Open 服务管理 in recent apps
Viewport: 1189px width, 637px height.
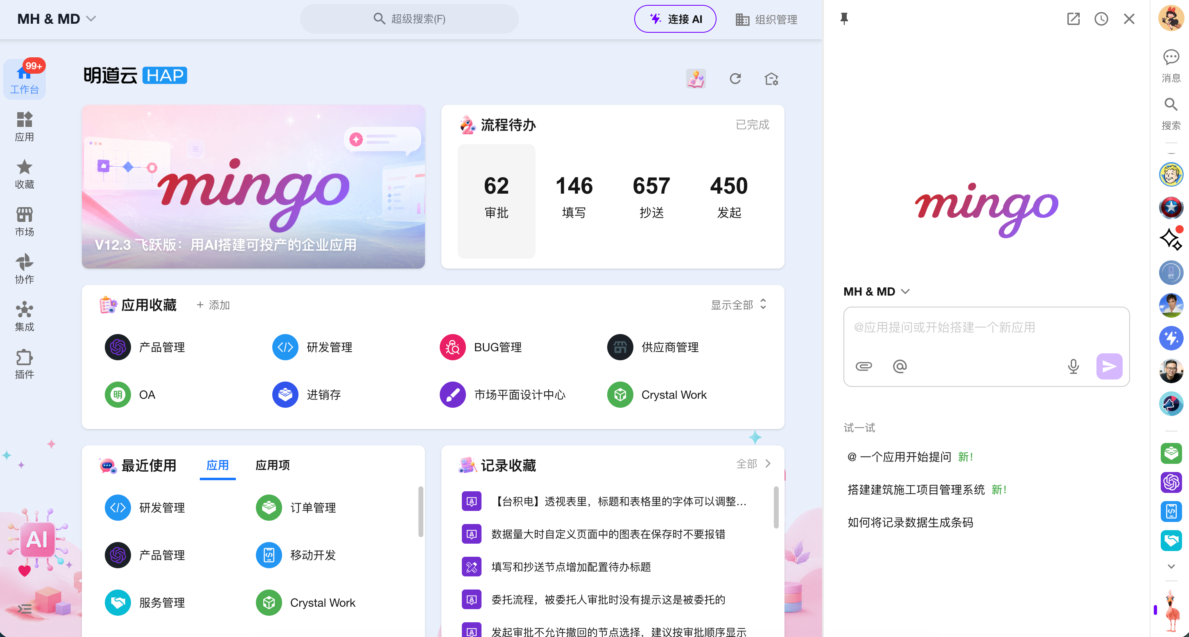[145, 603]
